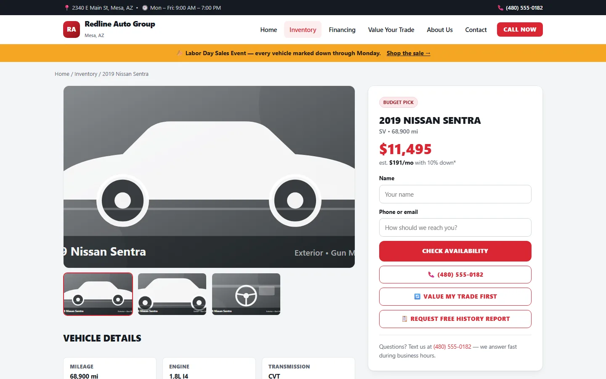Click the TRANSMISSION detail card
This screenshot has width=606, height=379.
(x=308, y=368)
